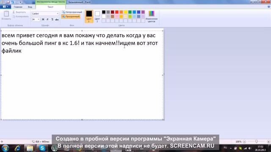Pick the purple palette swatch in top row
This screenshot has width=271, height=152.
[143, 12]
